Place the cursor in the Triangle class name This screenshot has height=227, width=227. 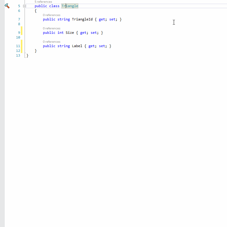click(x=70, y=6)
